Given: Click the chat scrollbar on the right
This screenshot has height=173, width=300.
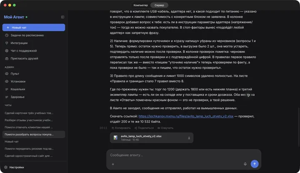Looking at the screenshot, I should 298,127.
